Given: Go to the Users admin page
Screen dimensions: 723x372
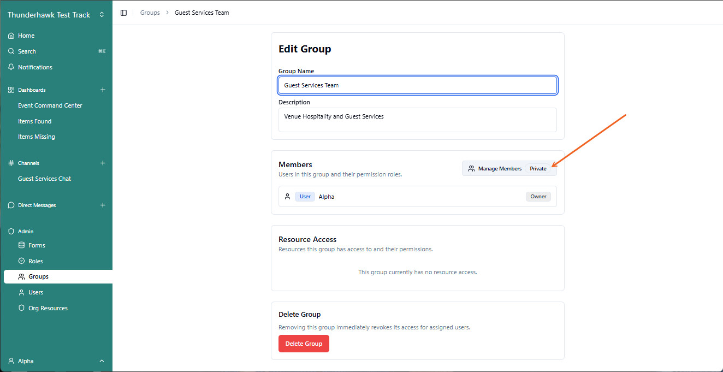Looking at the screenshot, I should click(36, 292).
